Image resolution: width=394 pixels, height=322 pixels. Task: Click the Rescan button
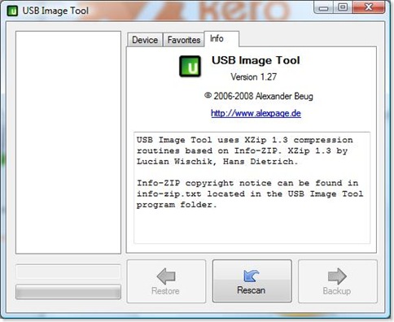(252, 281)
